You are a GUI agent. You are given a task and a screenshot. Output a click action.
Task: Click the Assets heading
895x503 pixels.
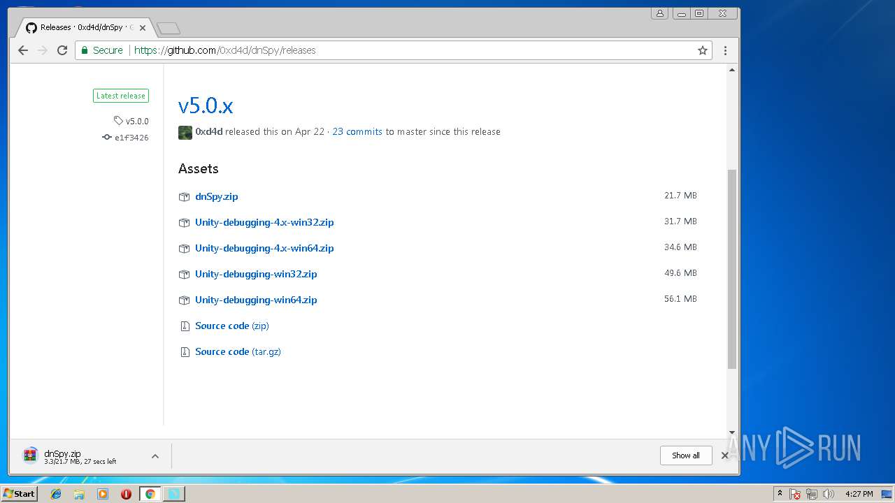tap(199, 168)
